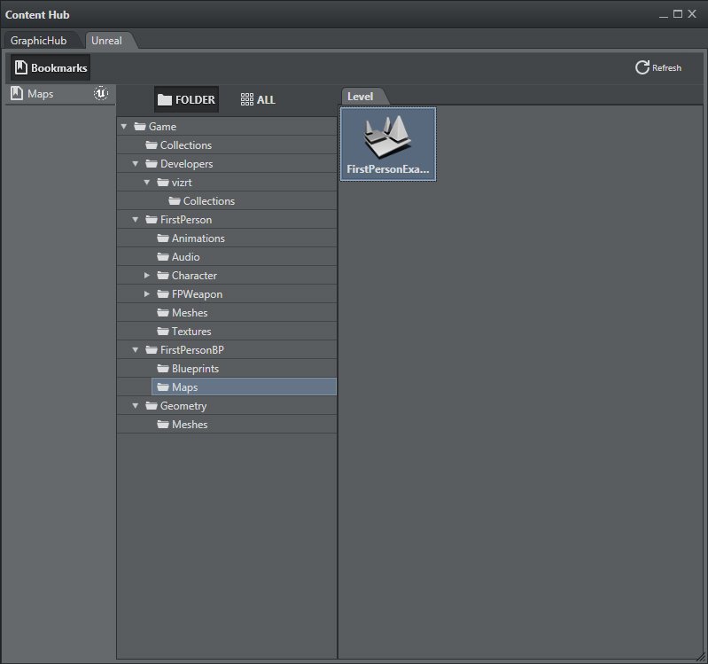Switch to FOLDER view mode
Image resolution: width=708 pixels, height=664 pixels.
[x=186, y=99]
